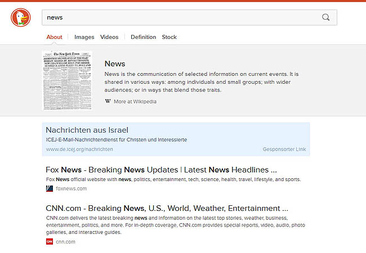The image size is (366, 253).
Task: Open the CNN.com Breaking News result
Action: (x=167, y=208)
